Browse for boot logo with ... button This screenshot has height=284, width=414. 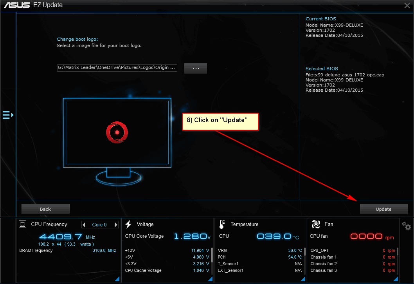(196, 68)
